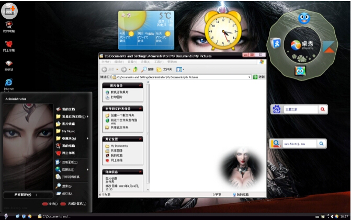Open the 查看(V) menu in Explorer
The width and height of the screenshot is (351, 220).
point(132,62)
